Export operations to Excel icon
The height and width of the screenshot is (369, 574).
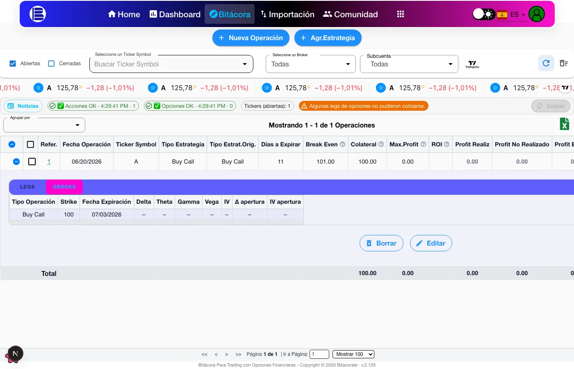[x=565, y=124]
